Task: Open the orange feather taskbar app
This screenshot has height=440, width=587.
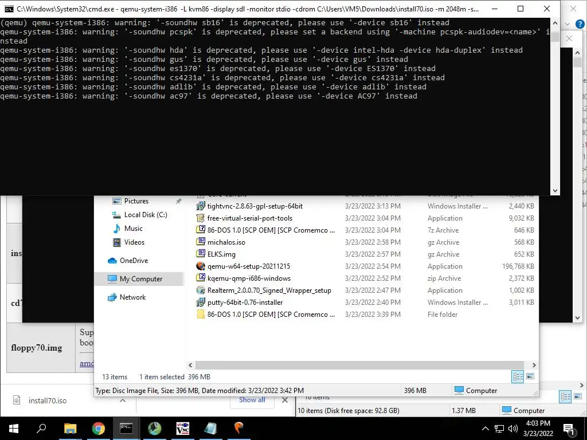Action: [238, 429]
